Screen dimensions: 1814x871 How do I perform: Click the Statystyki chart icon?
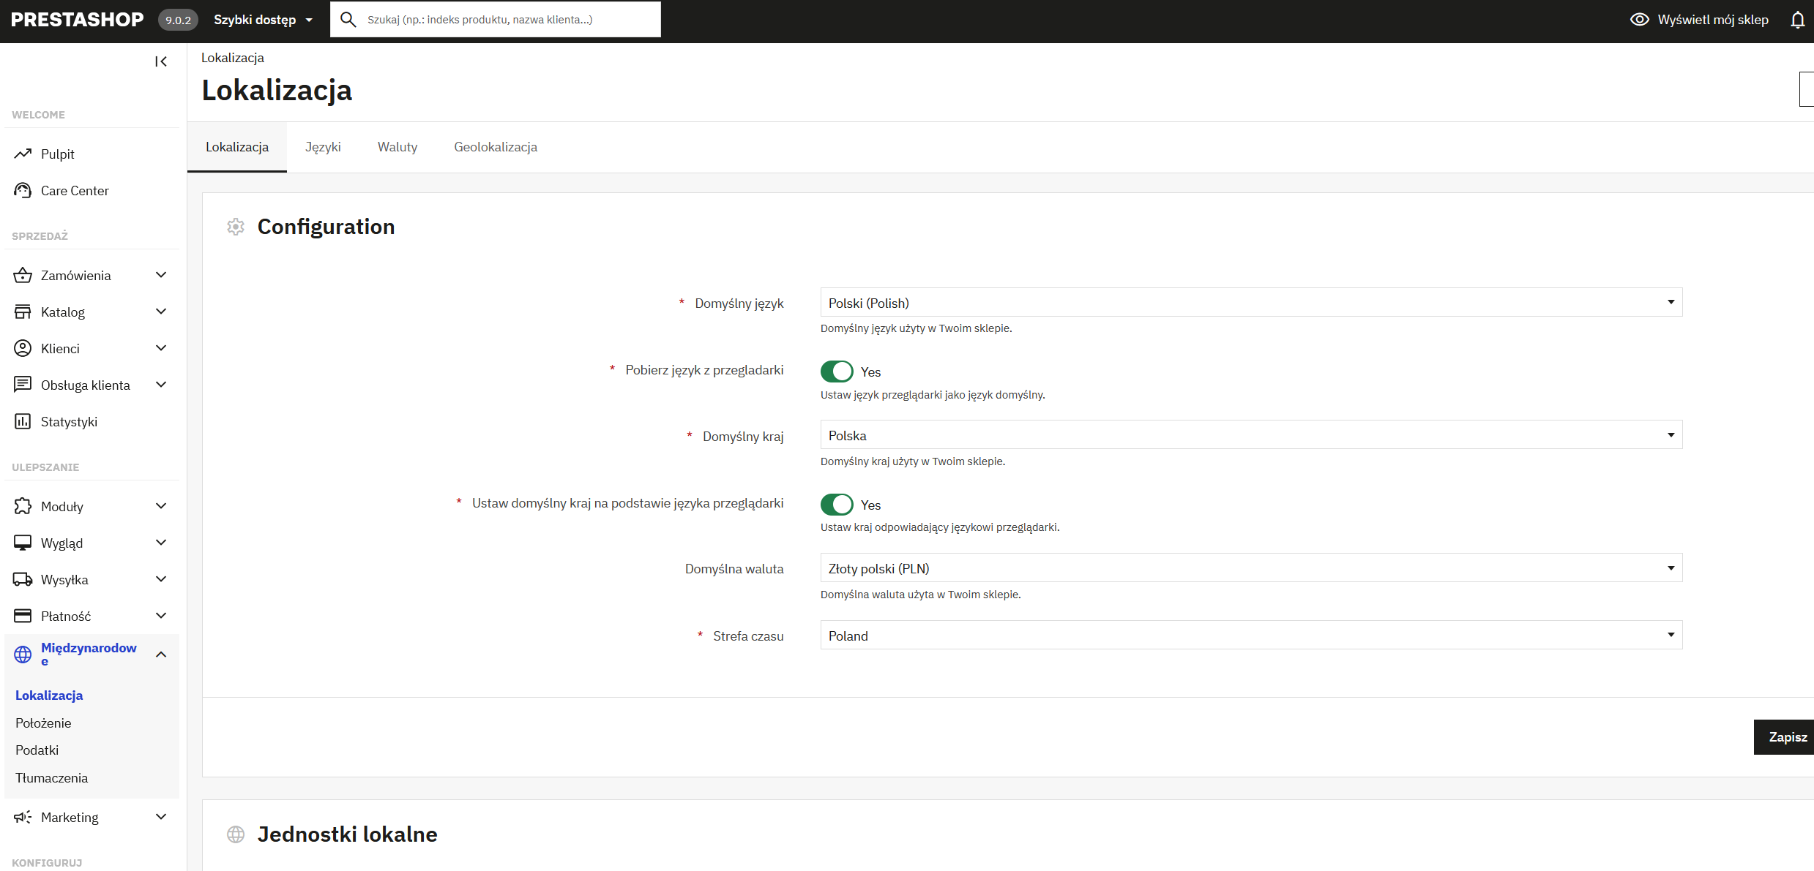coord(23,421)
